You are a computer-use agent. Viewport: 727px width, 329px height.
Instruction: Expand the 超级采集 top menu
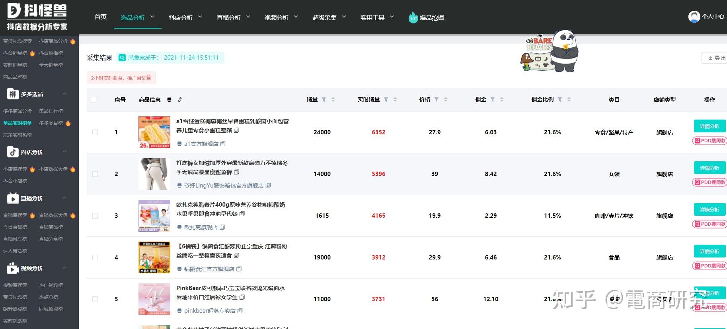coord(329,17)
